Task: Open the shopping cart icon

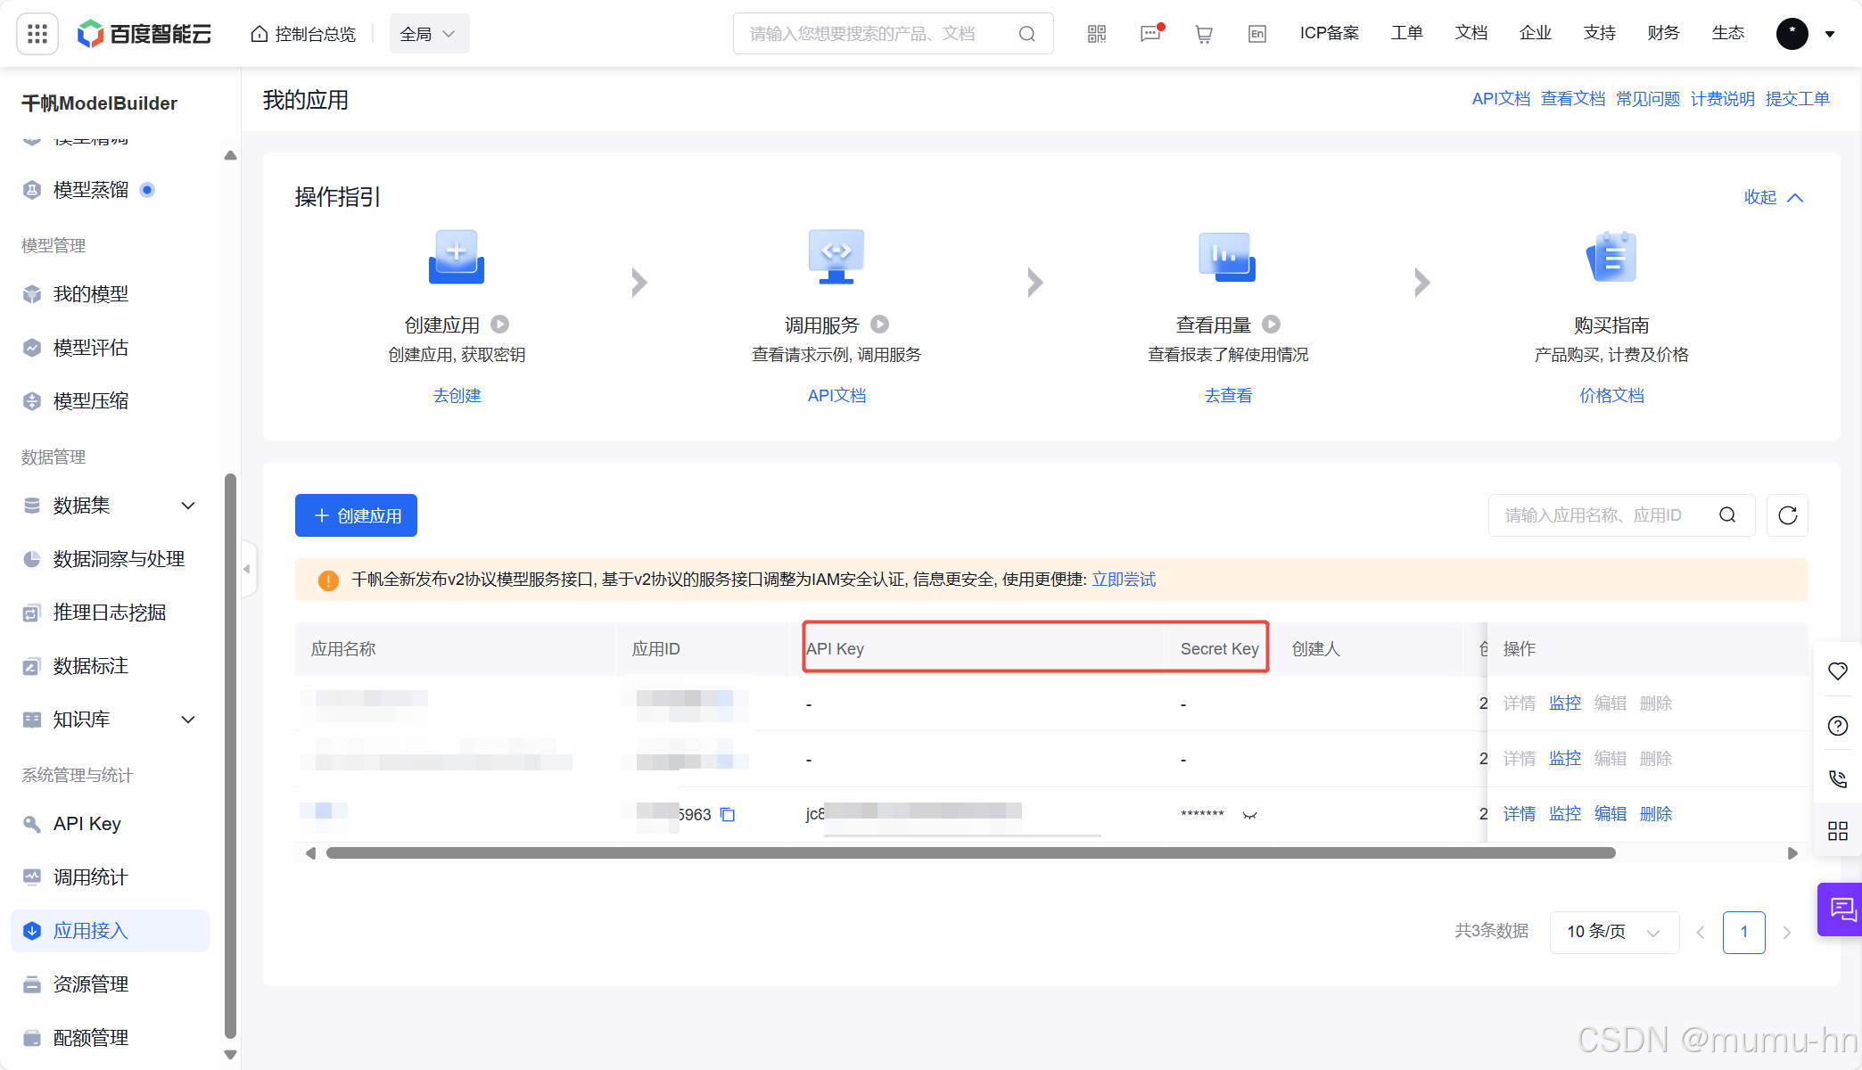Action: [1203, 34]
